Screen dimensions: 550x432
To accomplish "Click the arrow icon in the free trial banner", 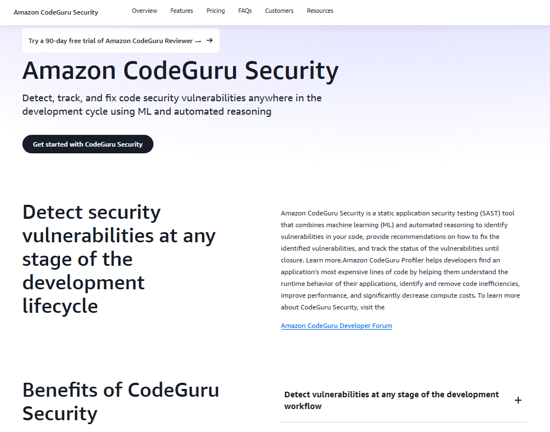I will point(209,40).
